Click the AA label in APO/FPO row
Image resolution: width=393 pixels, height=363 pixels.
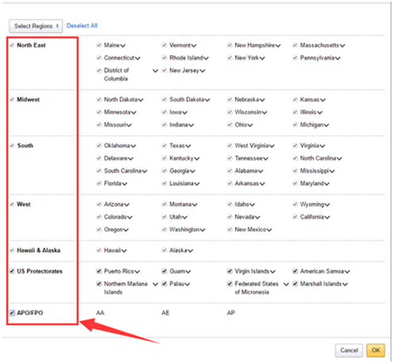click(x=100, y=313)
